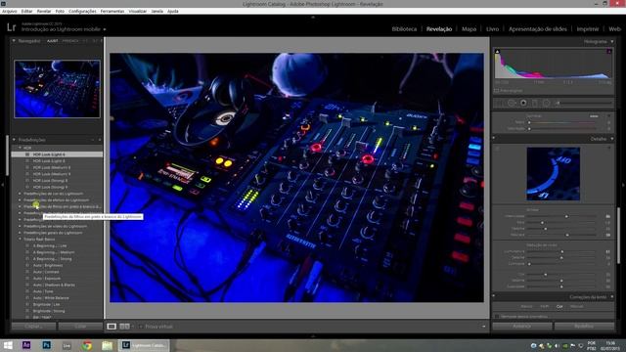The image size is (626, 352).
Task: Expand Predefinições de vídeo do Lightroom folder
Action: tap(20, 226)
